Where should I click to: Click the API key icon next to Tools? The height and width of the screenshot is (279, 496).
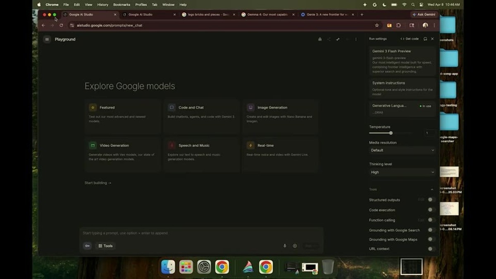[x=87, y=246]
